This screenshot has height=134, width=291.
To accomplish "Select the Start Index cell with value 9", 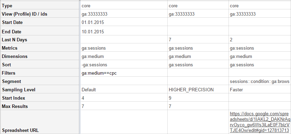I will pyautogui.click(x=198, y=98).
